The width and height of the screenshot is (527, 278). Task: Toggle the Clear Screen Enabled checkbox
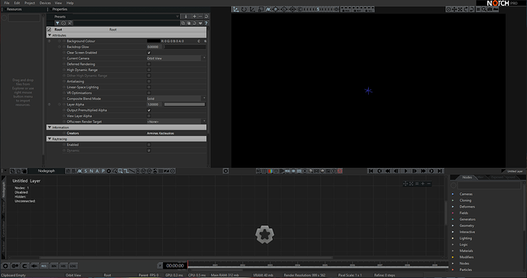pos(149,53)
